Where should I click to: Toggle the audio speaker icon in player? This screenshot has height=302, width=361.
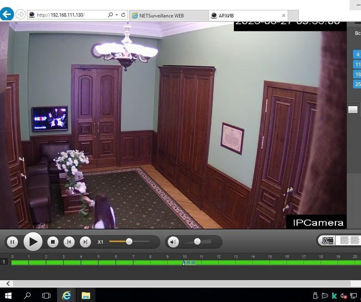[173, 242]
